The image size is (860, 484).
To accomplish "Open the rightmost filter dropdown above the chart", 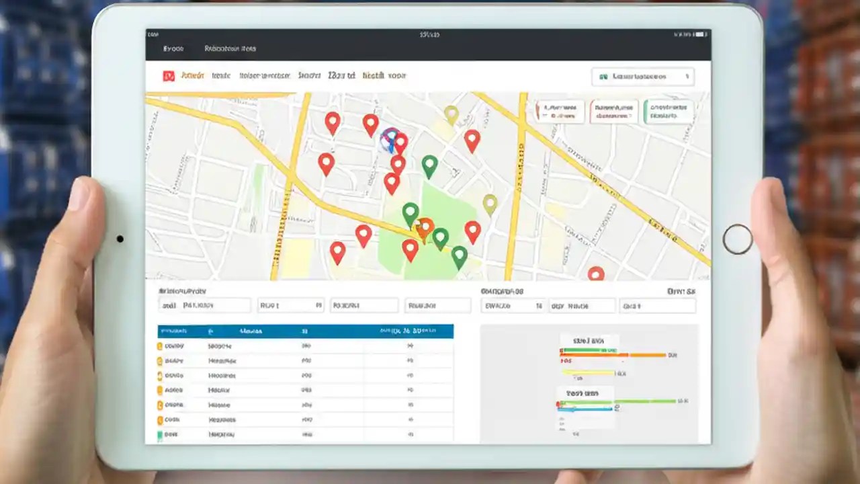I will (657, 305).
